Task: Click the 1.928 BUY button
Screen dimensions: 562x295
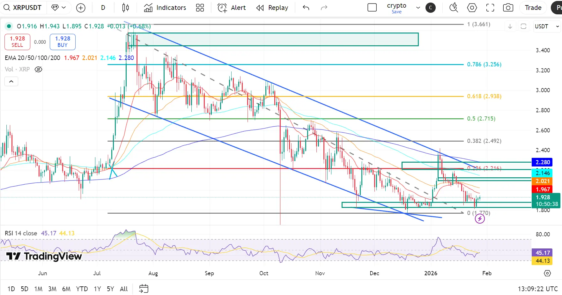Action: click(x=63, y=42)
